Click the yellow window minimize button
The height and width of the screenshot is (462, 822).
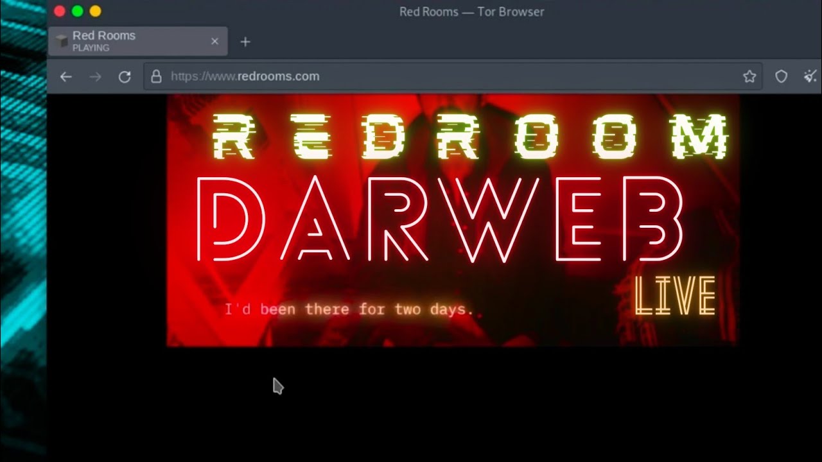click(x=95, y=11)
